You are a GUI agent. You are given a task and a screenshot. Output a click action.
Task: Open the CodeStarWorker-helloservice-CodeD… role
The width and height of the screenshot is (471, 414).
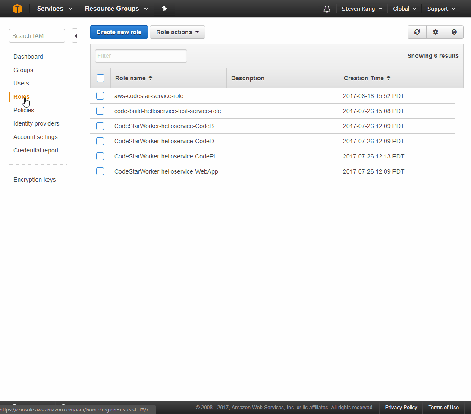pyautogui.click(x=167, y=141)
